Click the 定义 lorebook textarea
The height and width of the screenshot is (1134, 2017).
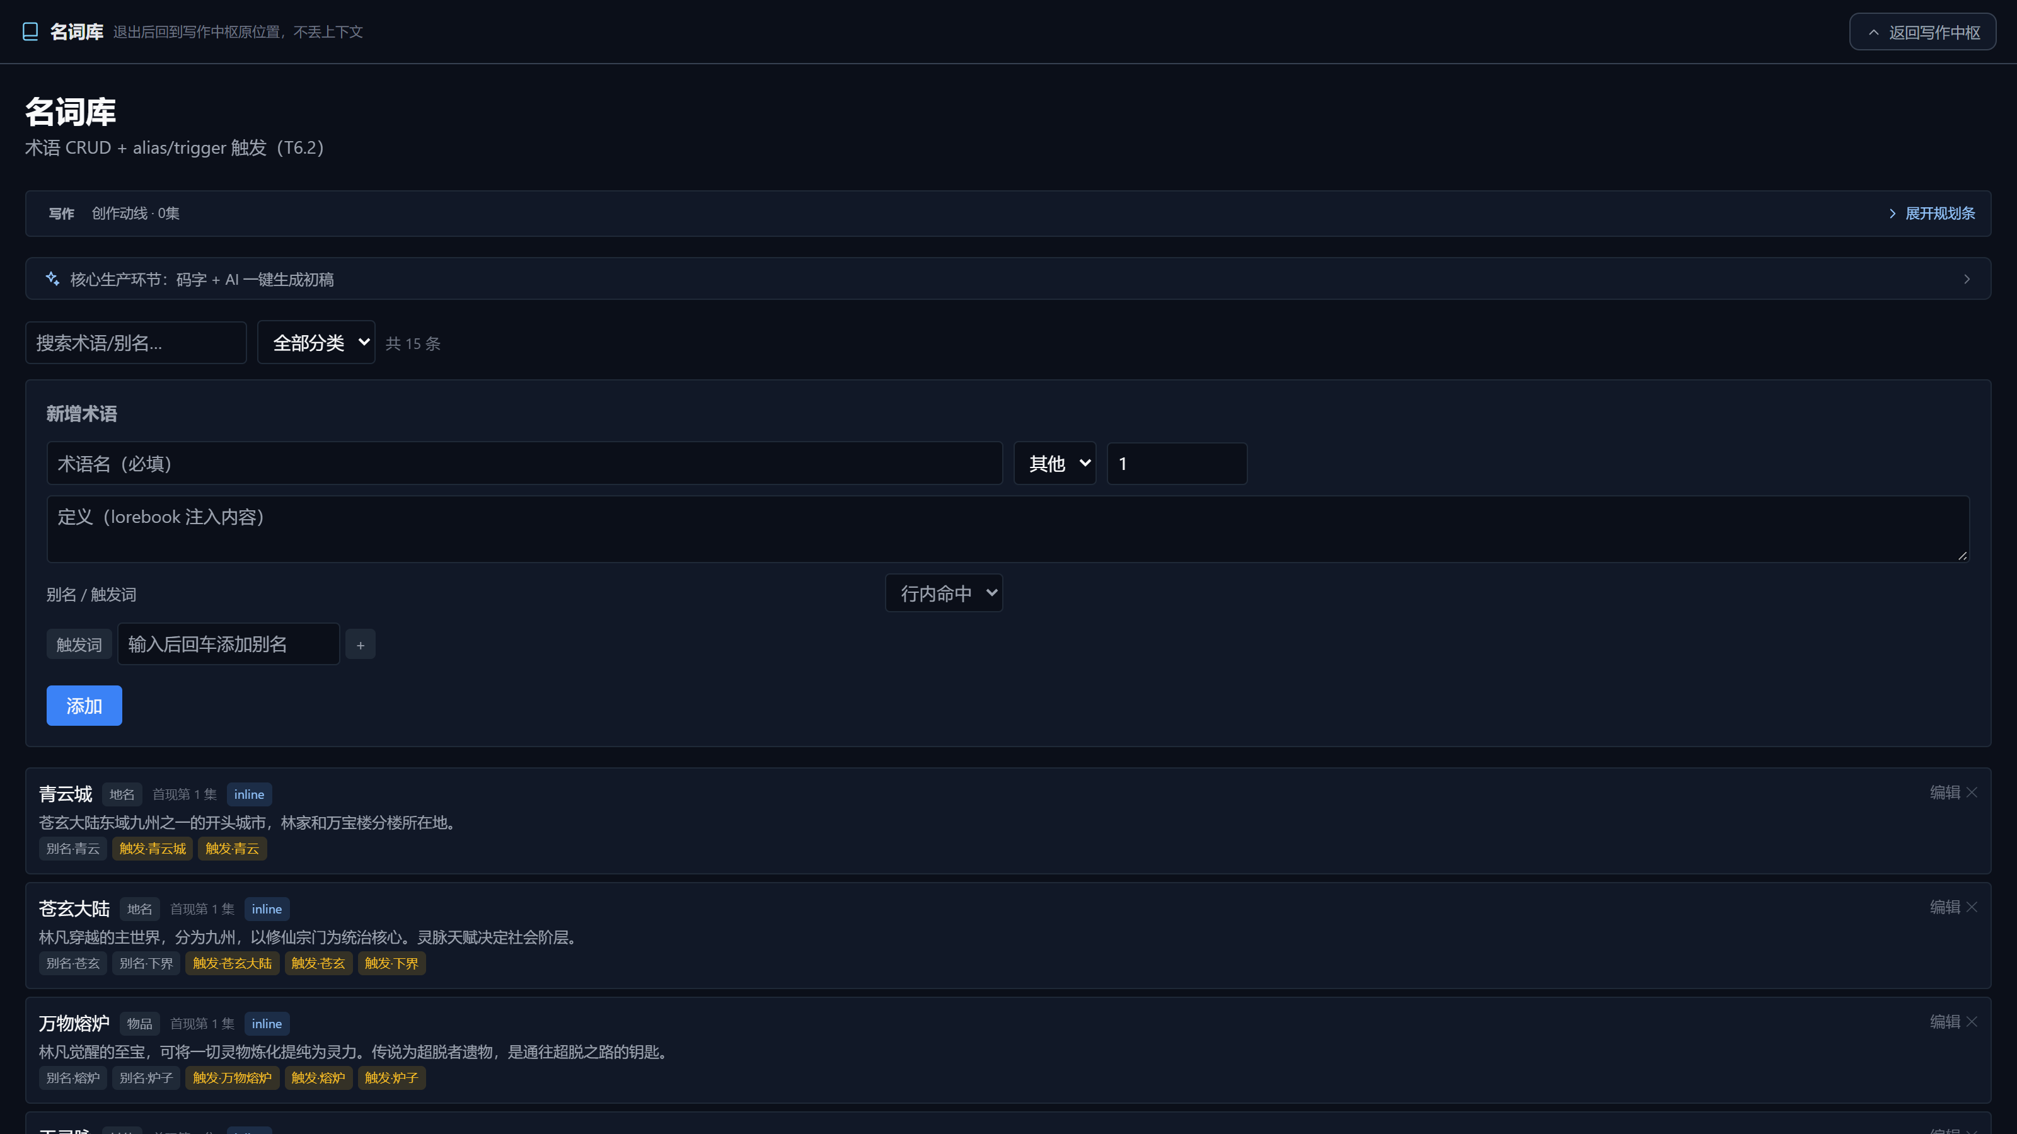1008,529
